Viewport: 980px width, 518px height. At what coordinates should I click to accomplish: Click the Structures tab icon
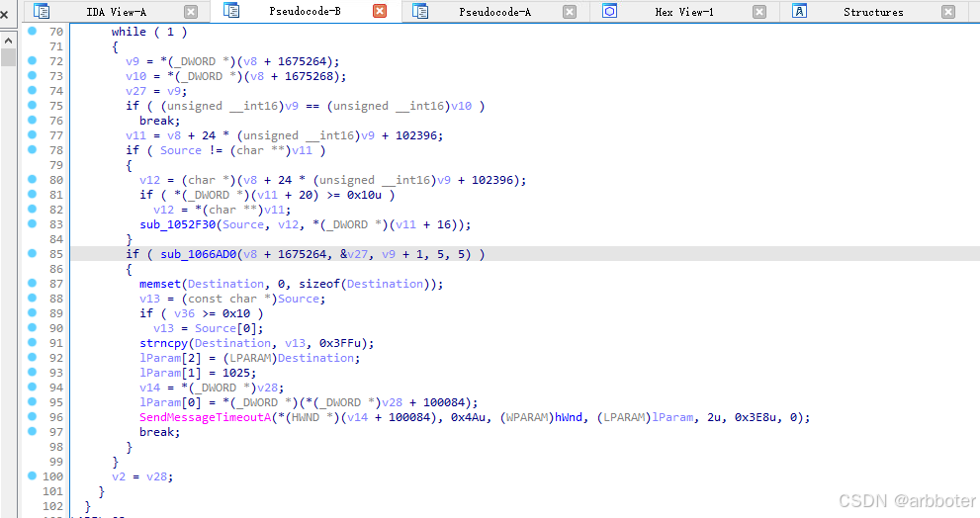coord(799,11)
